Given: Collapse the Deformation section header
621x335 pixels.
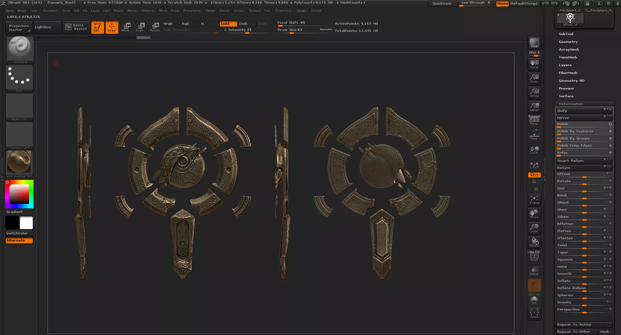Looking at the screenshot, I should click(571, 104).
